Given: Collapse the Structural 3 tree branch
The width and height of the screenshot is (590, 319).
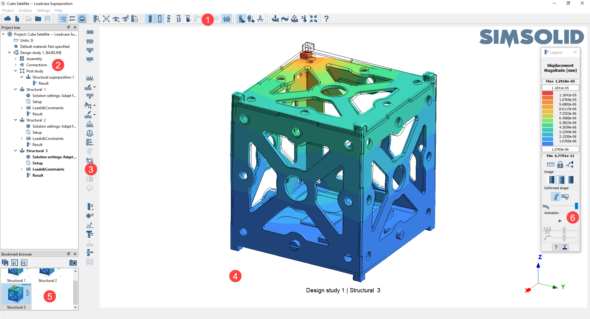Looking at the screenshot, I should click(x=16, y=151).
